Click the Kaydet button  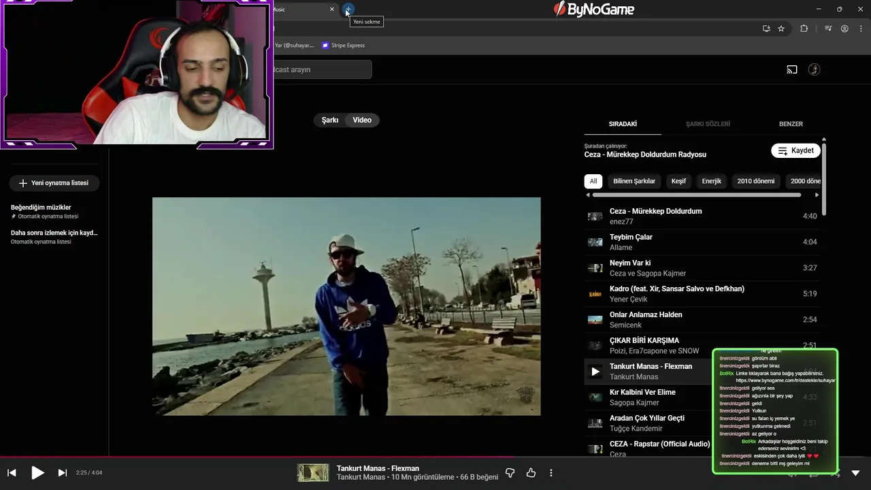795,150
